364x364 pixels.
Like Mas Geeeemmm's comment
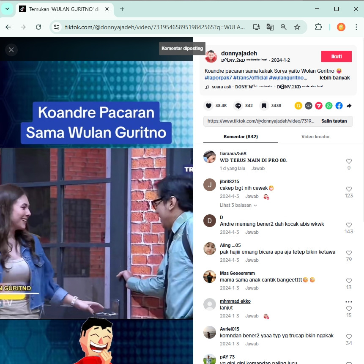pyautogui.click(x=349, y=281)
